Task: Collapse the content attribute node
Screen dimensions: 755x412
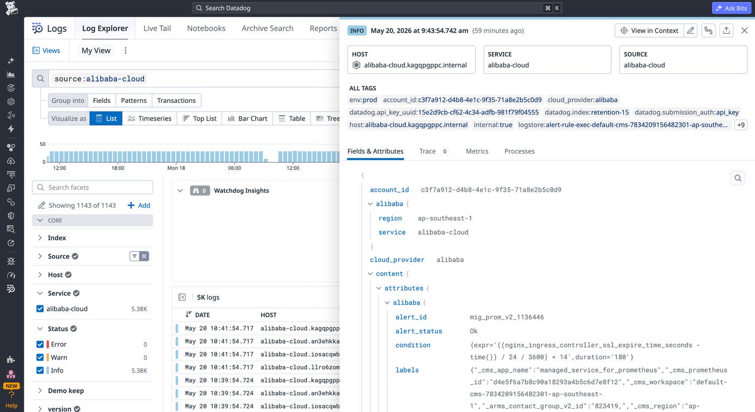Action: 370,274
